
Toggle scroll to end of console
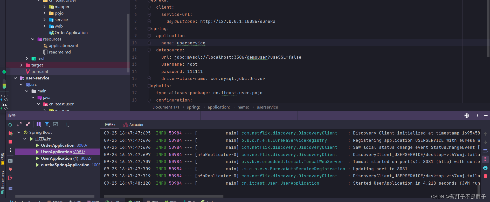[x=485, y=159]
